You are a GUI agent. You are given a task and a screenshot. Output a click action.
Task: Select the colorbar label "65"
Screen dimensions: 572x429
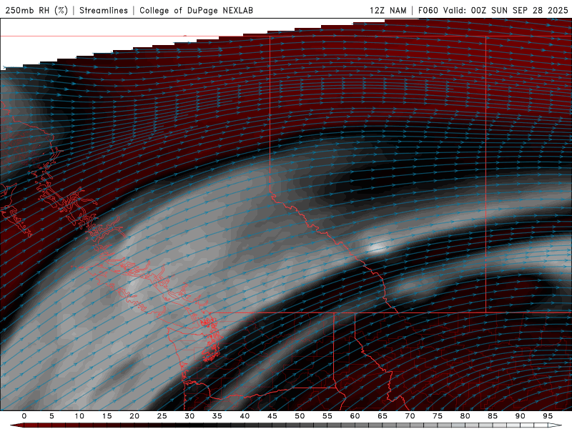pyautogui.click(x=383, y=416)
